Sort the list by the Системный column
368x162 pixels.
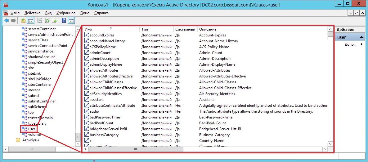click(x=185, y=29)
